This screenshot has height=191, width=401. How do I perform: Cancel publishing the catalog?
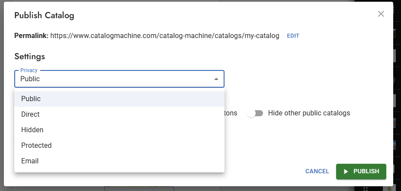(317, 171)
